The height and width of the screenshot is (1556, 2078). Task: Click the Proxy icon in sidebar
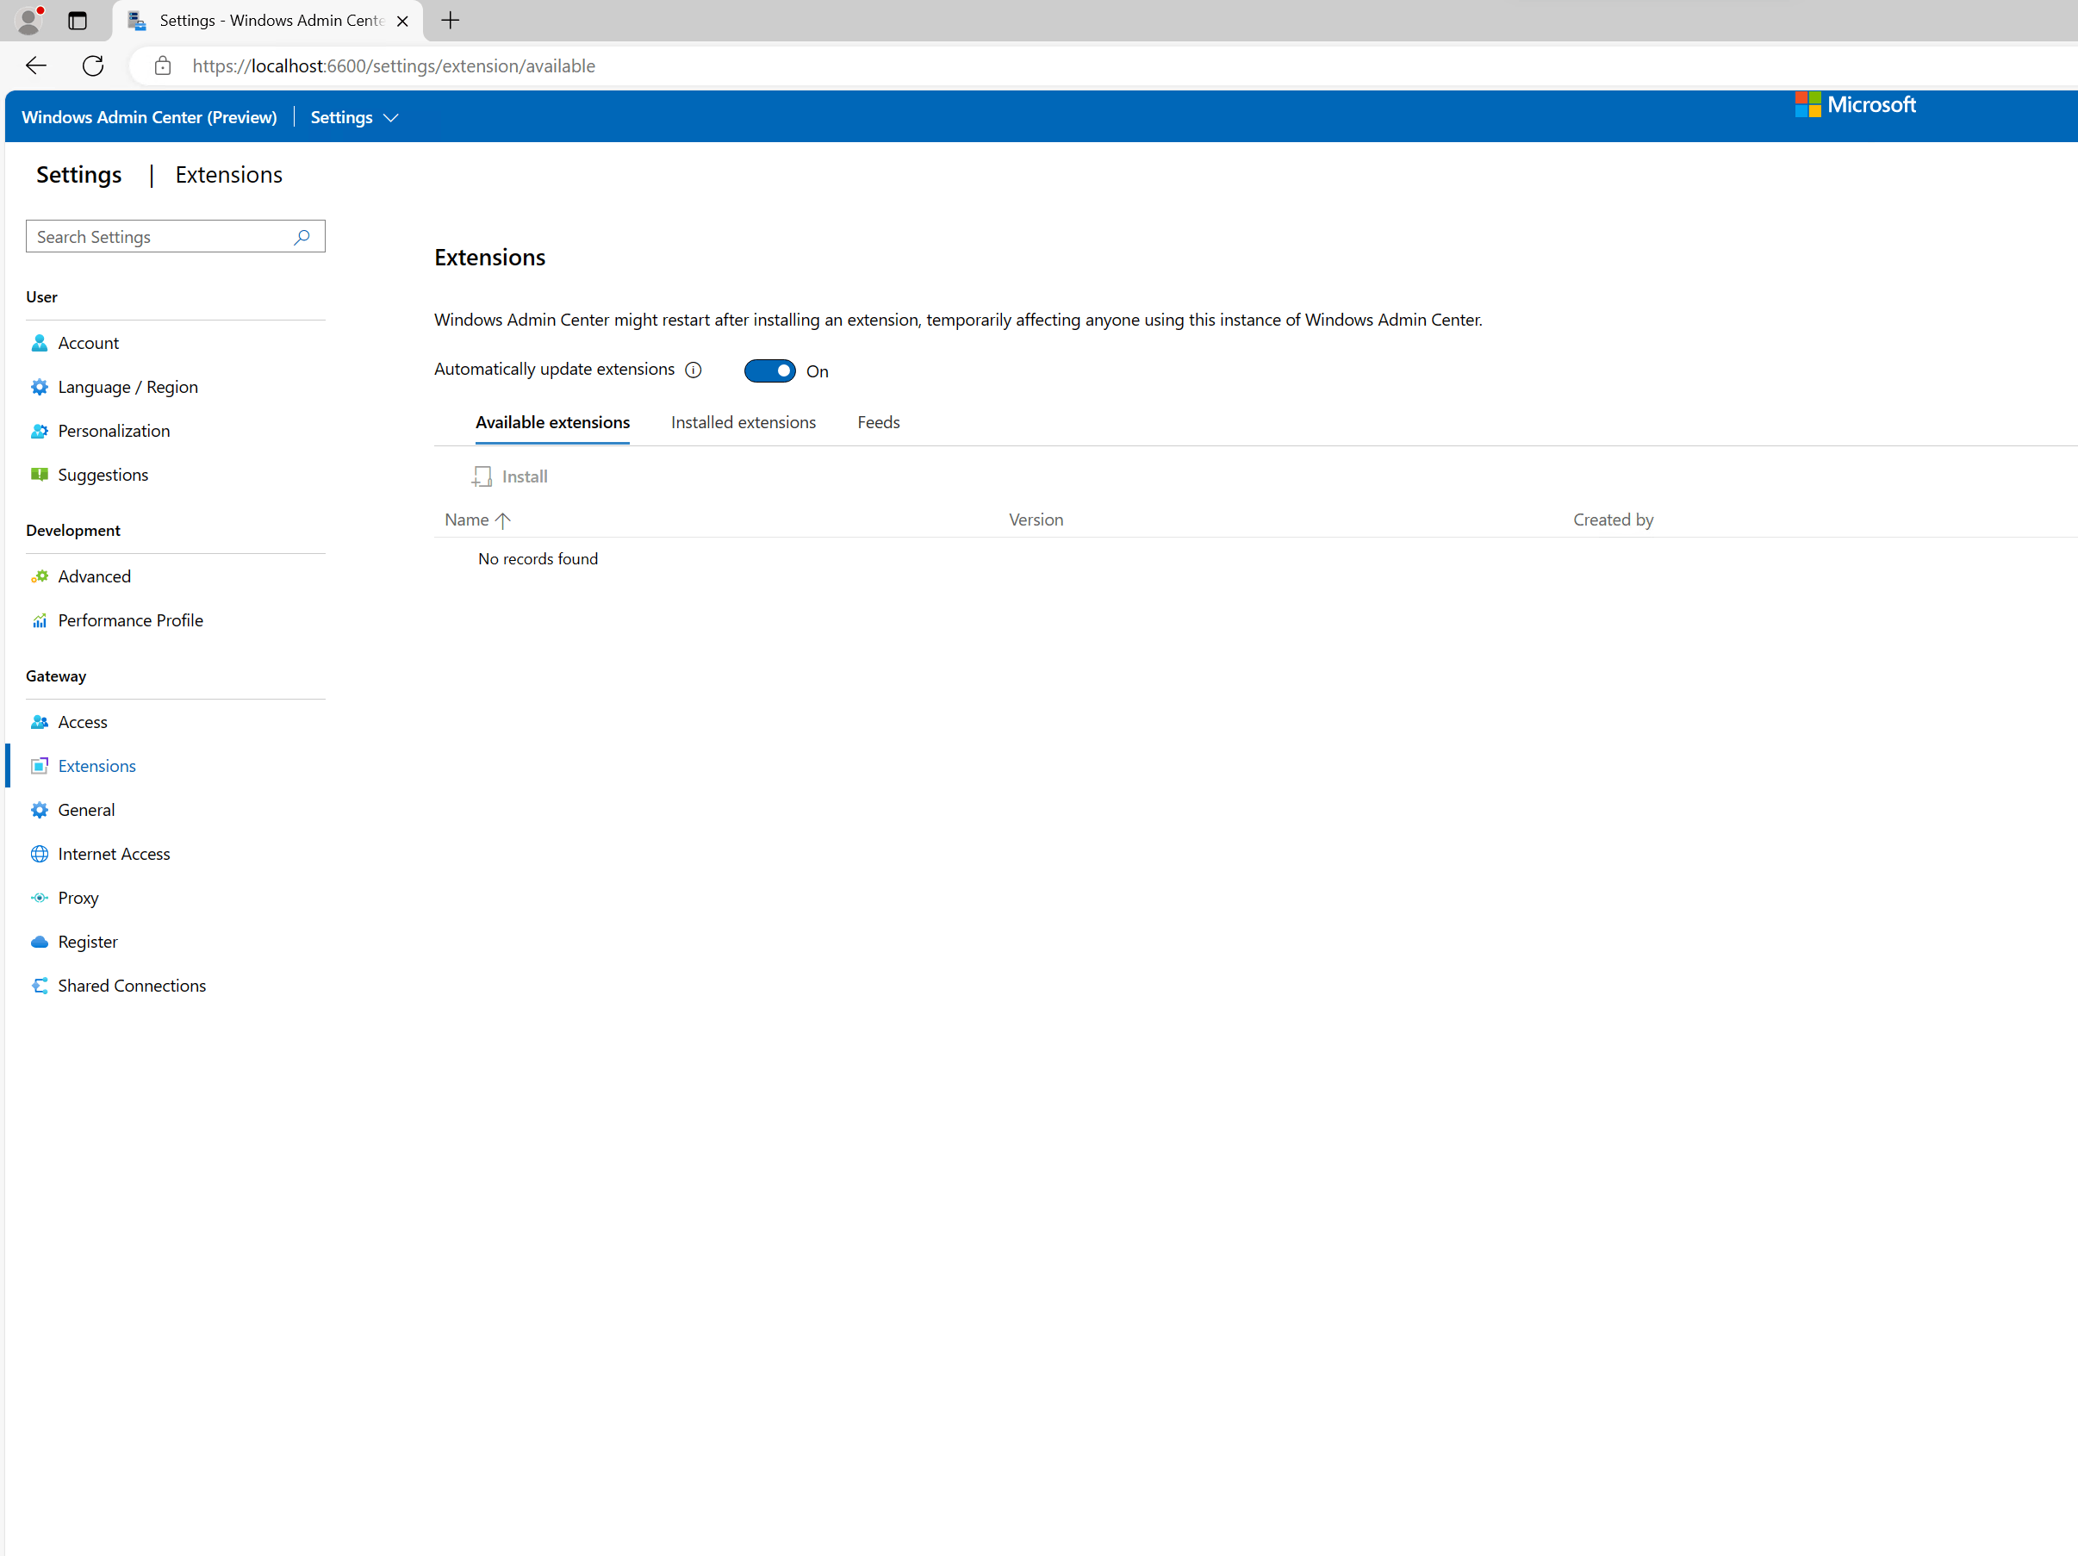pos(40,899)
